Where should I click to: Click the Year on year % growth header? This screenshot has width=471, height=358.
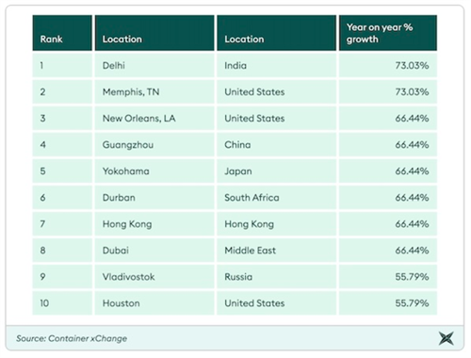tap(388, 33)
